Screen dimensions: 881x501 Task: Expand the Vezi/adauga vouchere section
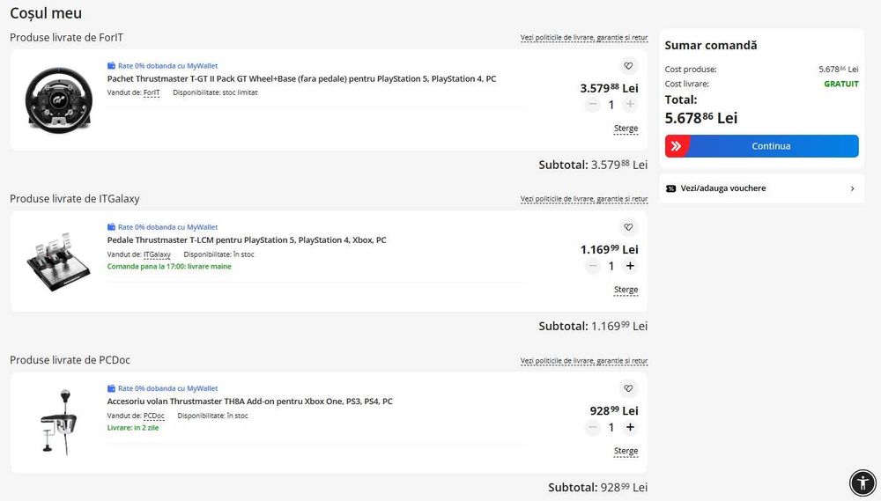762,188
